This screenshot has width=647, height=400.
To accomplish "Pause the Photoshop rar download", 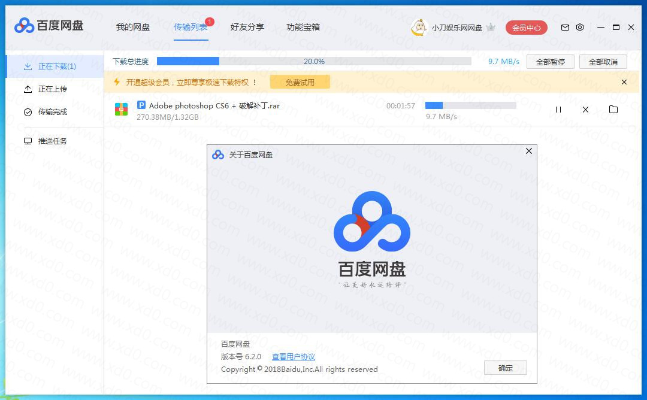I will tap(558, 110).
